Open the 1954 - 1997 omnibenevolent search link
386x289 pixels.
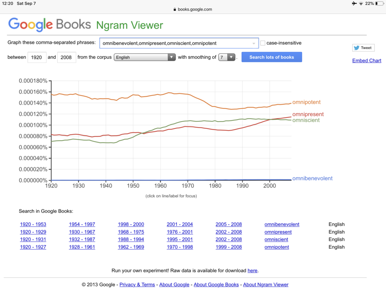click(82, 224)
